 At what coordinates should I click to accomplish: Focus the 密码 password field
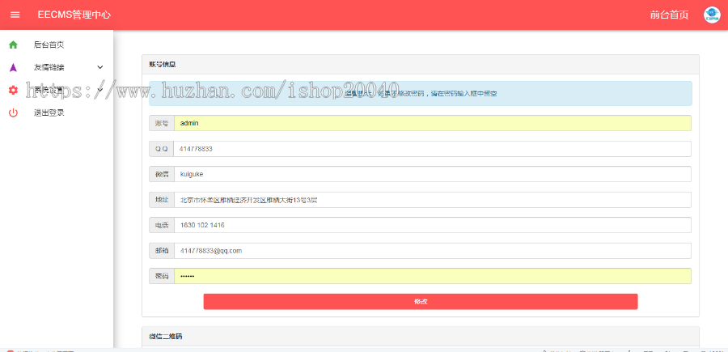(x=433, y=276)
